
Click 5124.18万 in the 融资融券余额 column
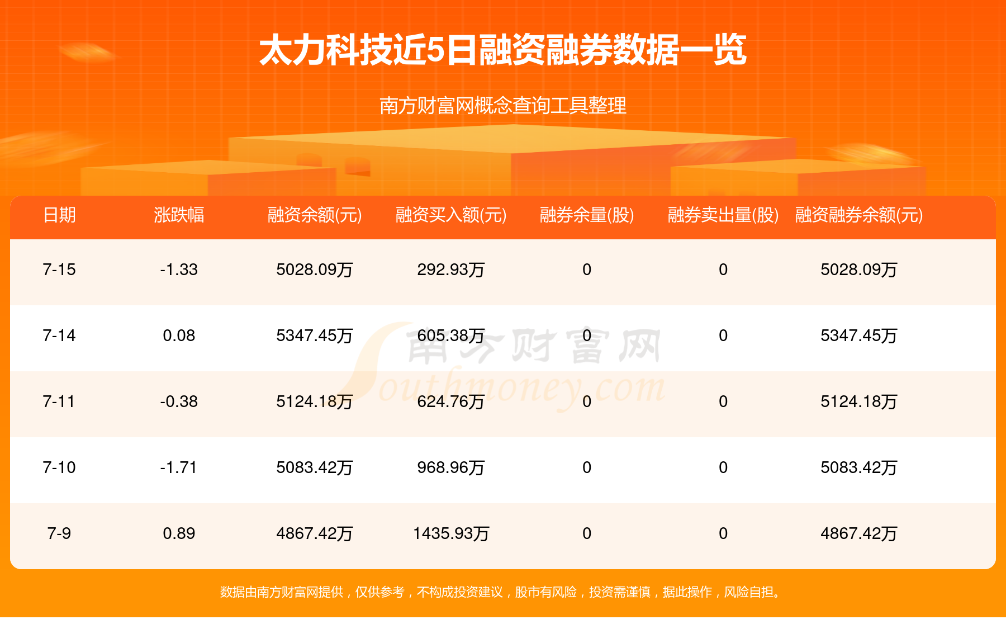coord(859,401)
